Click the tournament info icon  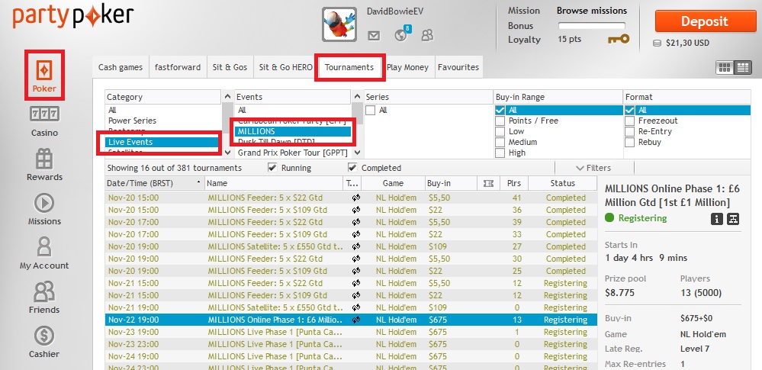pos(716,219)
